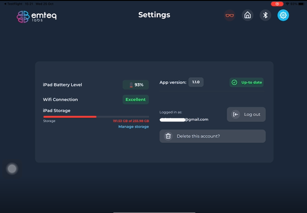Select the logged-in gmail.com address
The height and width of the screenshot is (213, 307).
click(x=184, y=120)
